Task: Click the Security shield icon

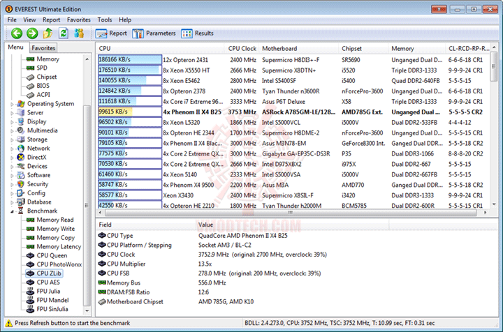Action: [21, 184]
